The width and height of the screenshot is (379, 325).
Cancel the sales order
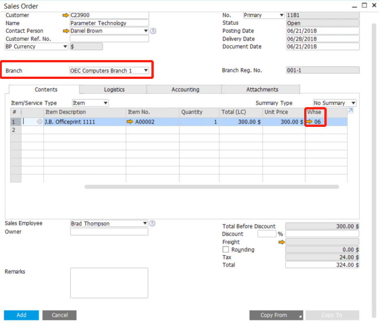click(x=59, y=315)
